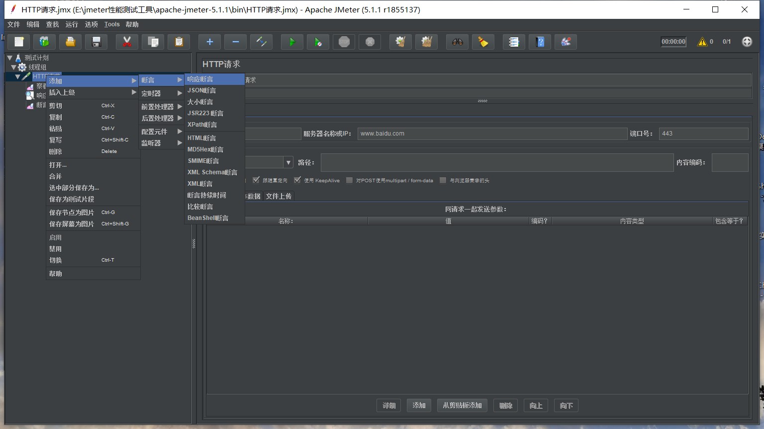Screen dimensions: 764x429
Task: Click the yellow warning triangle icon
Action: click(x=702, y=42)
